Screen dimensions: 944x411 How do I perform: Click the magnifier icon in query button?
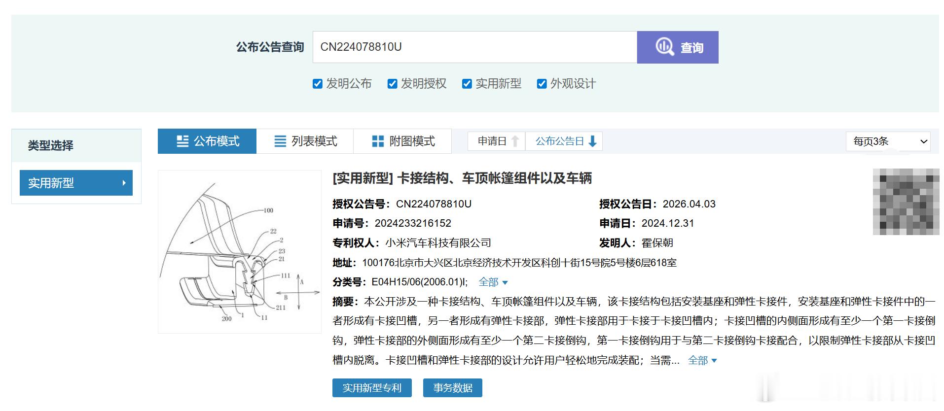coord(664,47)
